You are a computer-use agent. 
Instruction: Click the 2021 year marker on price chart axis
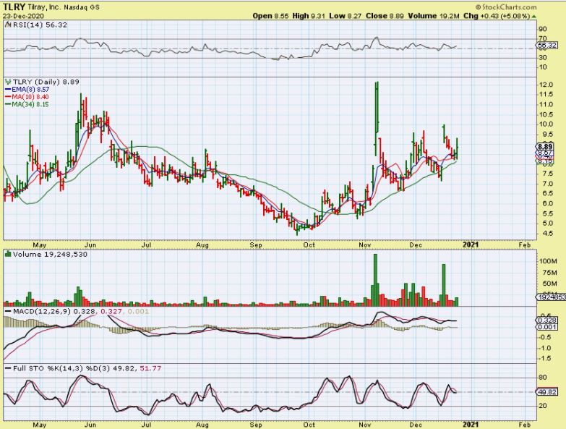(x=469, y=245)
